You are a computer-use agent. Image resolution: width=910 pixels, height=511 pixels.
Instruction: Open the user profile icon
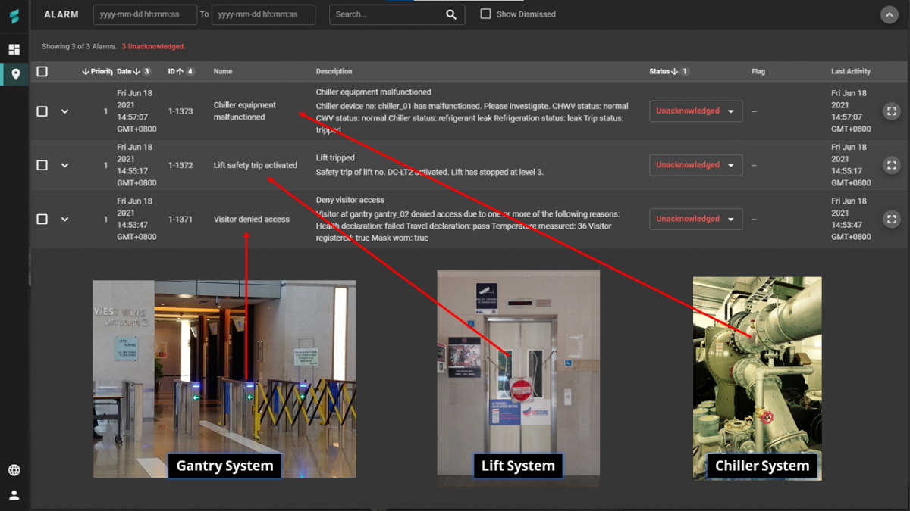click(x=14, y=495)
